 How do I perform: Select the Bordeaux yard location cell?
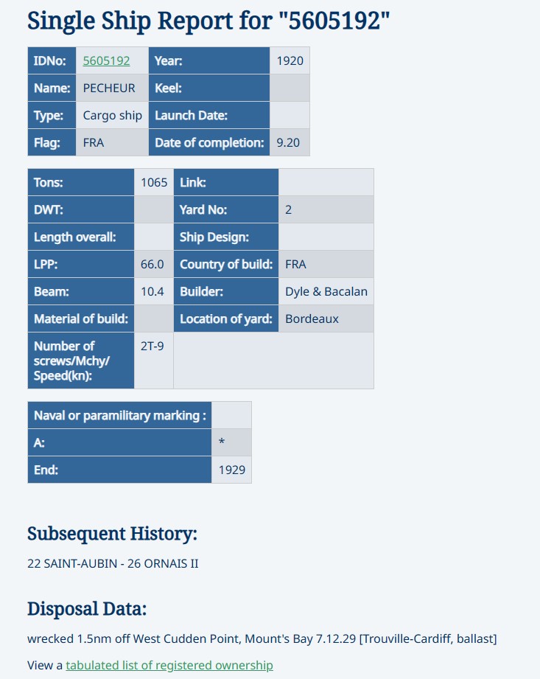[x=326, y=318]
